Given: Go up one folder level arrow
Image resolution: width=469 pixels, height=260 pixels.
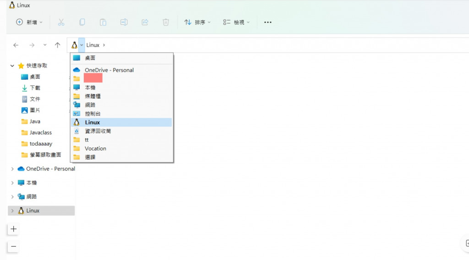Looking at the screenshot, I should (57, 45).
